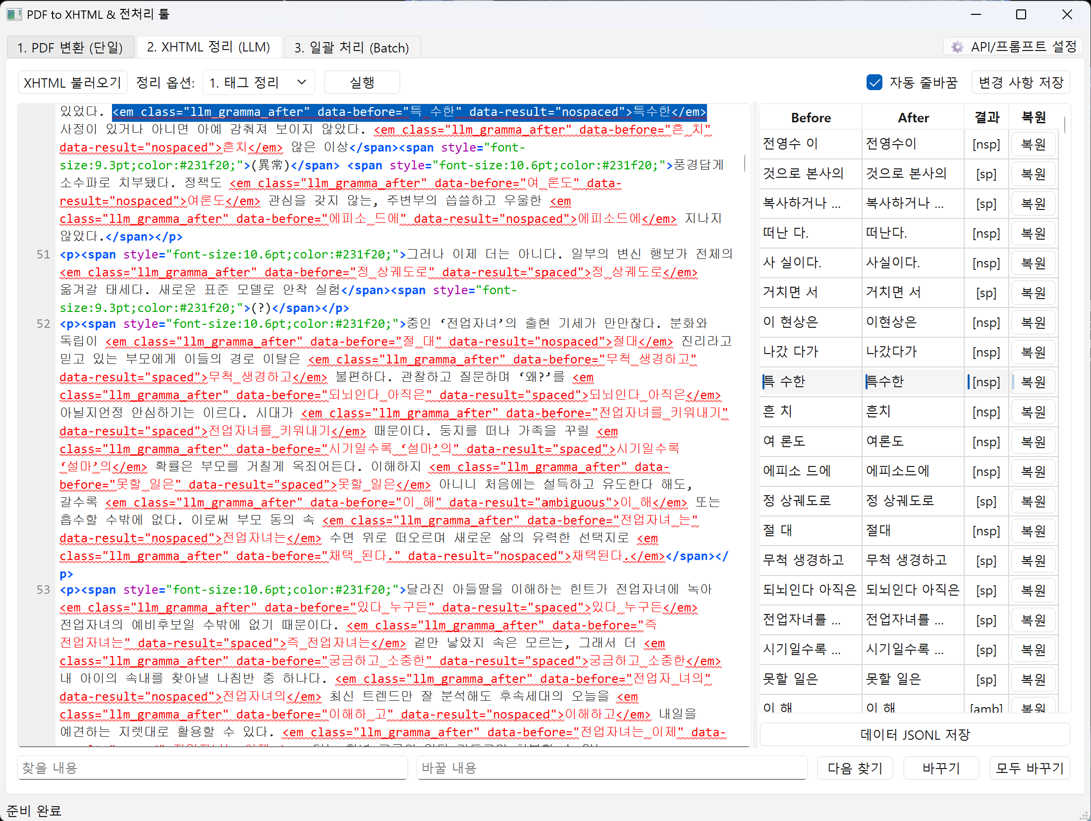Click the app icon in the title bar
Screen dimensions: 1091x821
(14, 14)
